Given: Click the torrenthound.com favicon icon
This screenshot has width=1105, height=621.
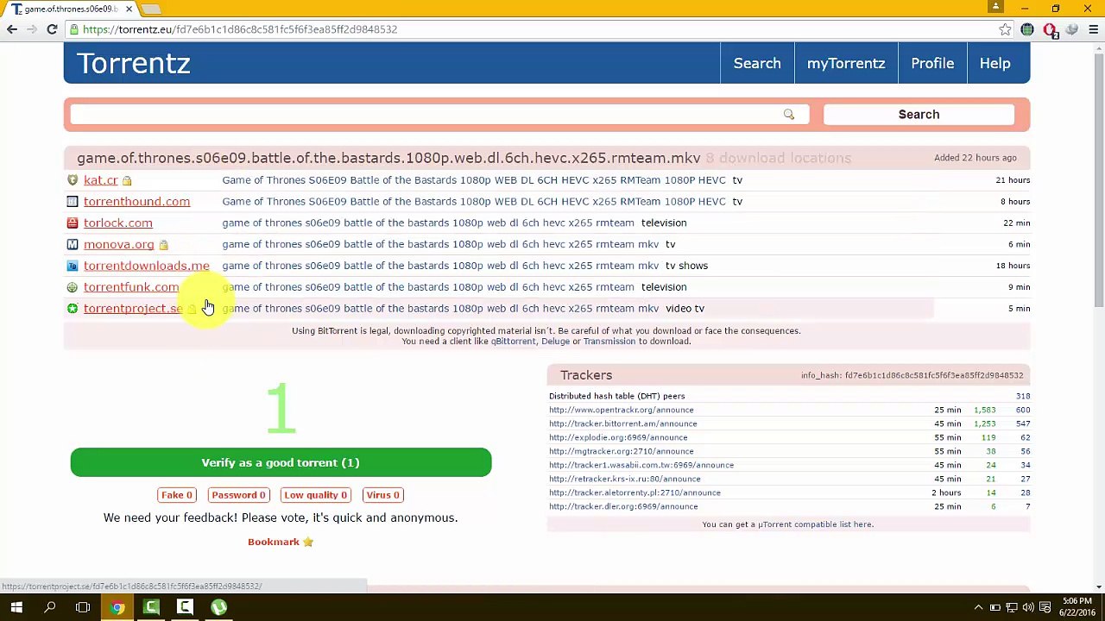Looking at the screenshot, I should pos(73,202).
